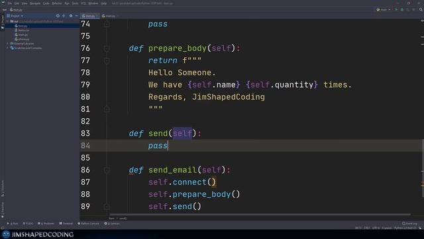
Task: Open Search Everywhere magnifier icon
Action: [421, 10]
